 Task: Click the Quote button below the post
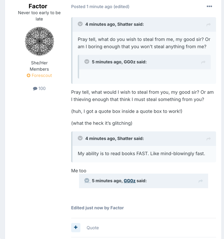point(93,228)
